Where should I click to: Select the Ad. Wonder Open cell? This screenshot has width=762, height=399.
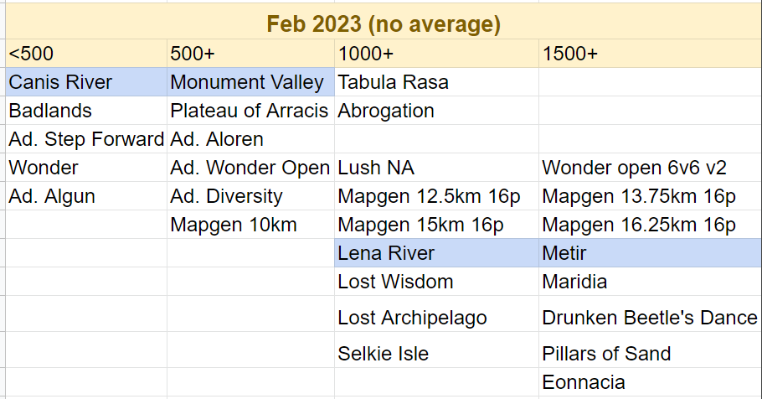point(250,168)
